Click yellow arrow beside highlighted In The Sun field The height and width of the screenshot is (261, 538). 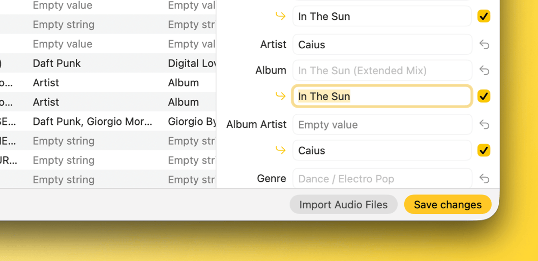point(280,96)
